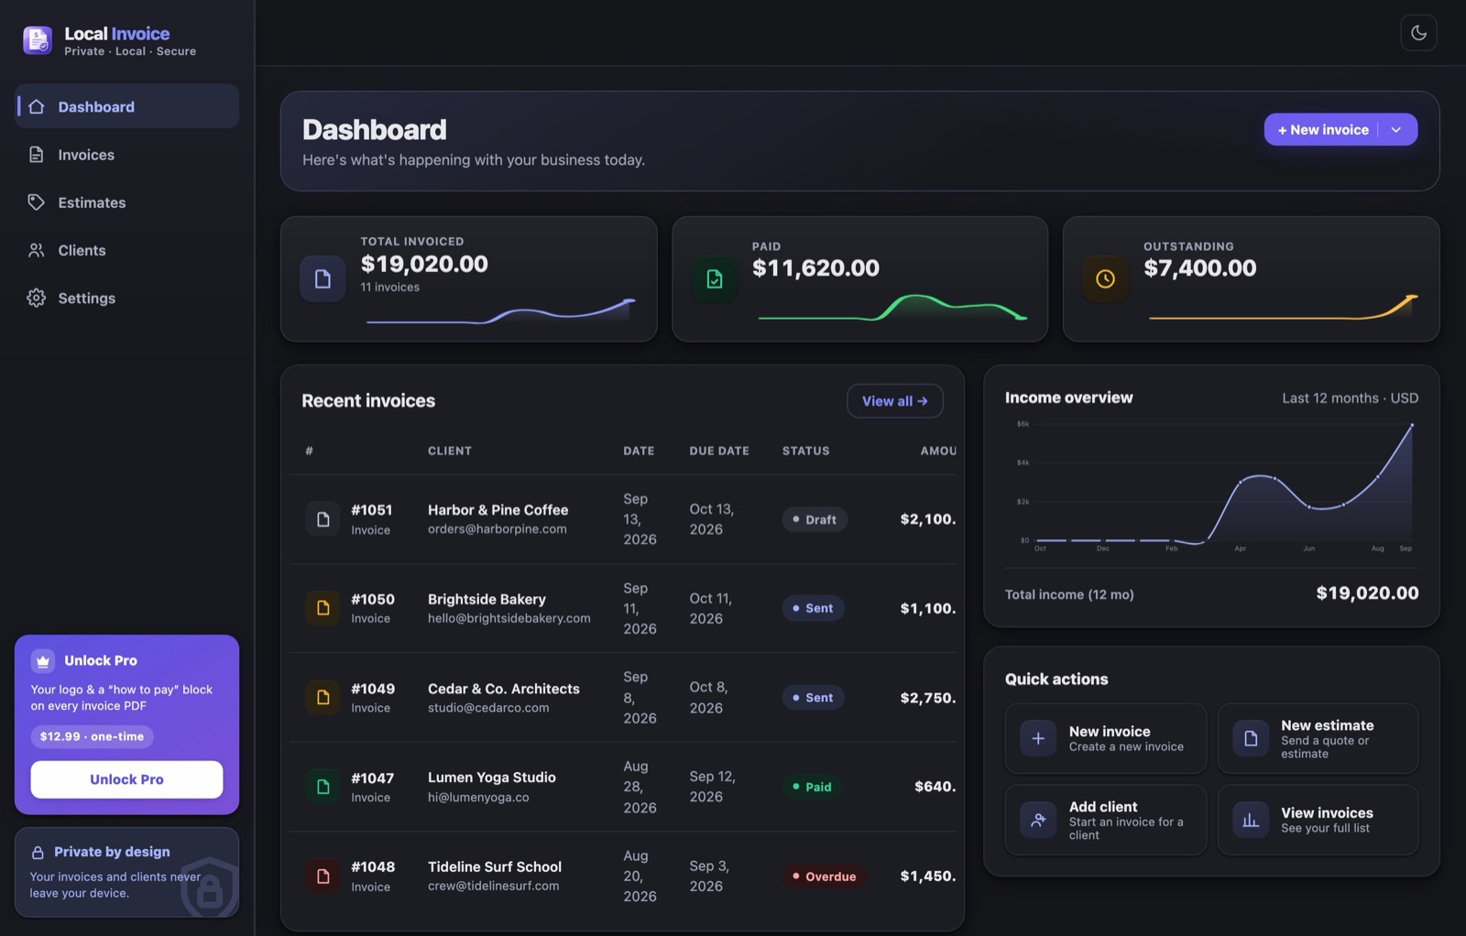Click invoice #1048 red document icon
This screenshot has height=936, width=1466.
pyautogui.click(x=323, y=876)
